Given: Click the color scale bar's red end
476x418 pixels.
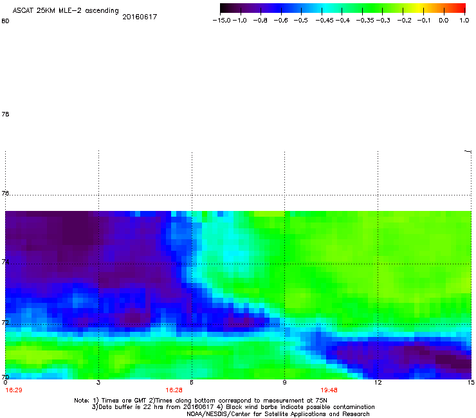Looking at the screenshot, I should click(462, 8).
